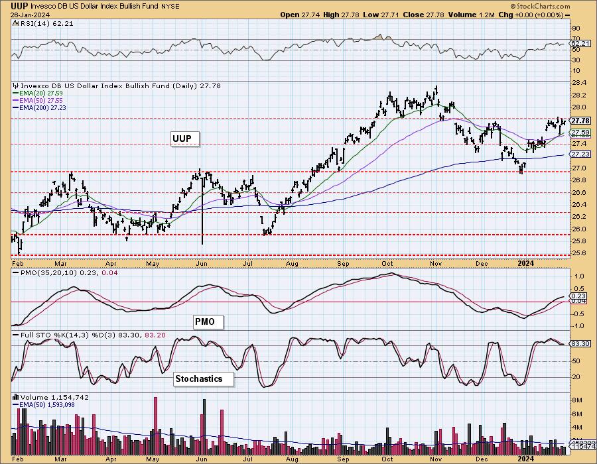The width and height of the screenshot is (597, 464).
Task: Click the 8M label on the volume axis
Action: coord(577,400)
